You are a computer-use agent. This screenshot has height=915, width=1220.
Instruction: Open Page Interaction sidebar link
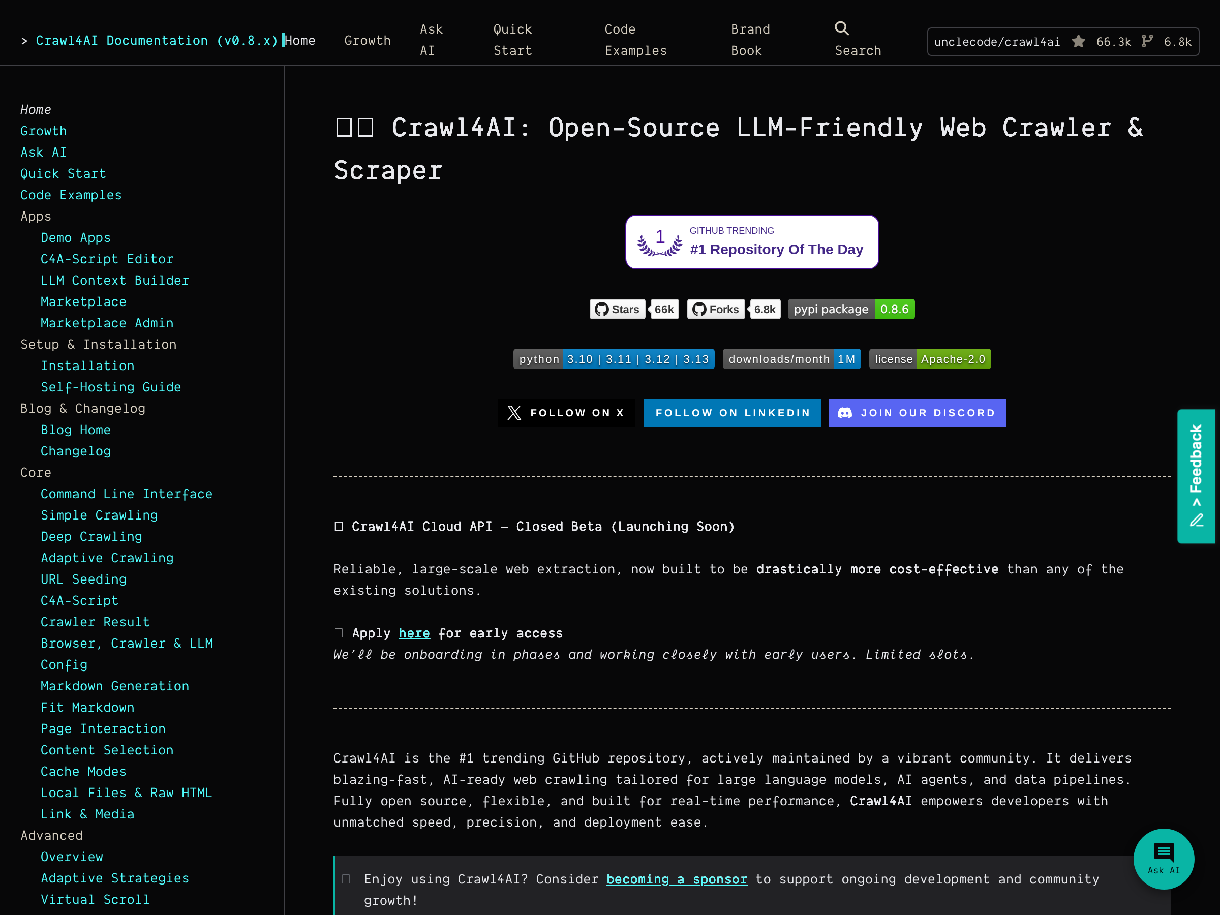coord(103,728)
